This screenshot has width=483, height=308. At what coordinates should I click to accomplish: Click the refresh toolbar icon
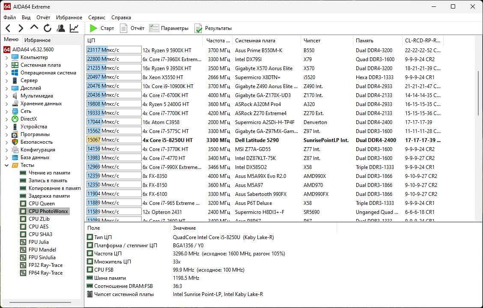(x=48, y=28)
